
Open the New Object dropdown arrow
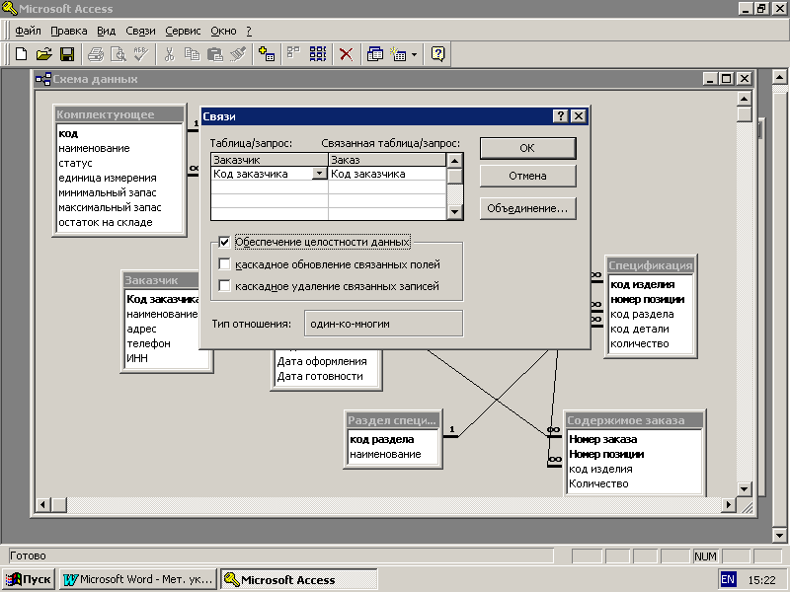pos(414,54)
